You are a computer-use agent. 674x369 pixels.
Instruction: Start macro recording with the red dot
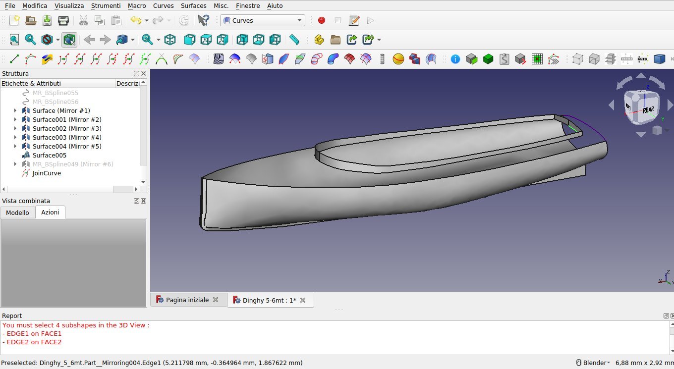[x=322, y=20]
